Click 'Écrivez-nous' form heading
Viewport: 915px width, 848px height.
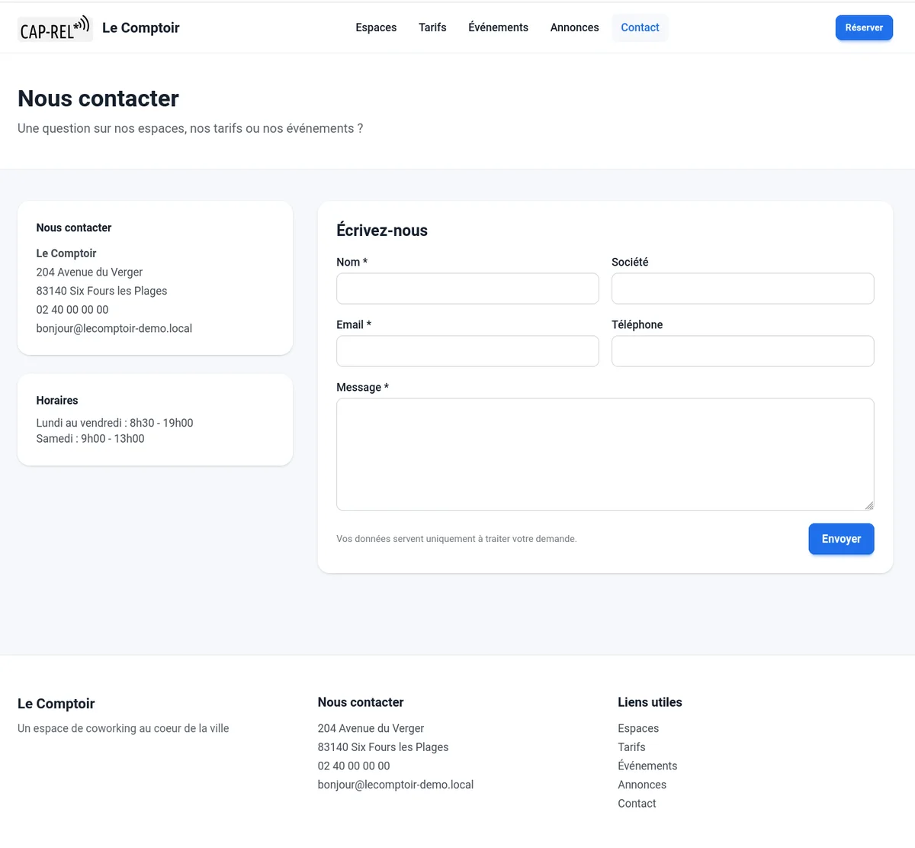pos(382,231)
